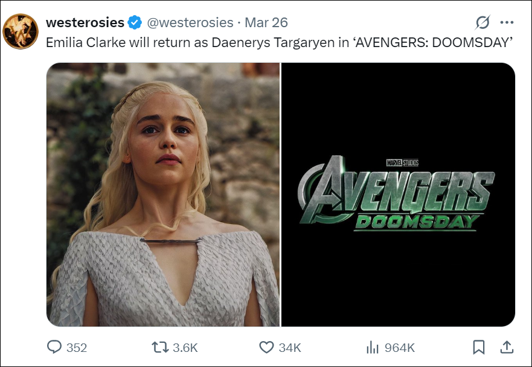Viewport: 532px width, 367px height.
Task: Click the reply speech bubble icon
Action: click(54, 346)
